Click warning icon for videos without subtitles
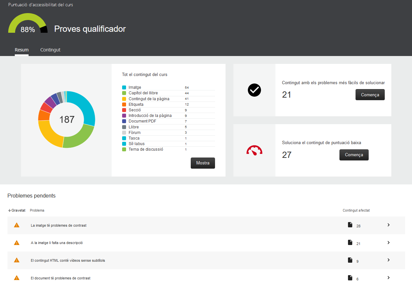This screenshot has height=283, width=412. [x=16, y=260]
